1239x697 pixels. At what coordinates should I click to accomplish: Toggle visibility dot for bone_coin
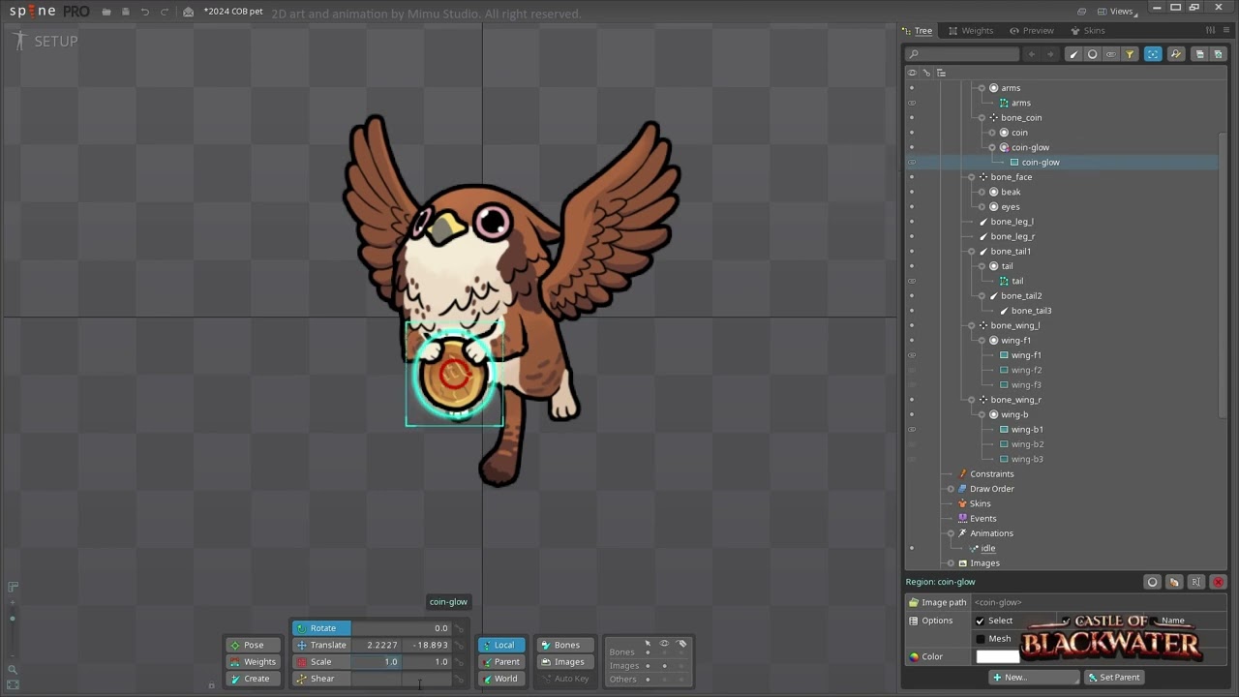tap(911, 118)
